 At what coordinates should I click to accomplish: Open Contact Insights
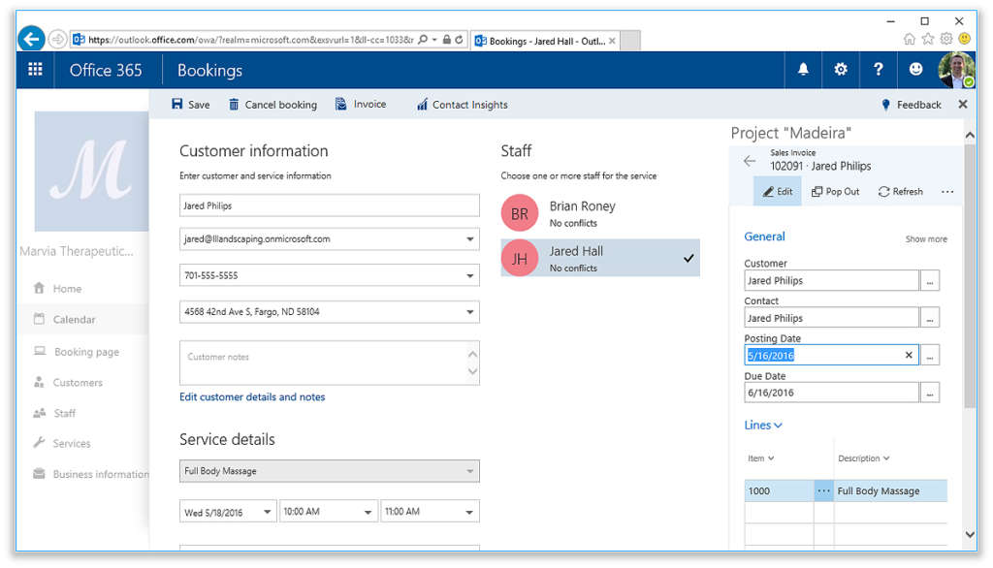tap(462, 105)
